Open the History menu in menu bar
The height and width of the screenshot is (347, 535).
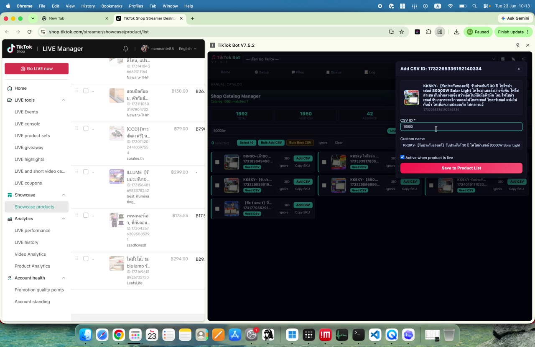click(88, 6)
